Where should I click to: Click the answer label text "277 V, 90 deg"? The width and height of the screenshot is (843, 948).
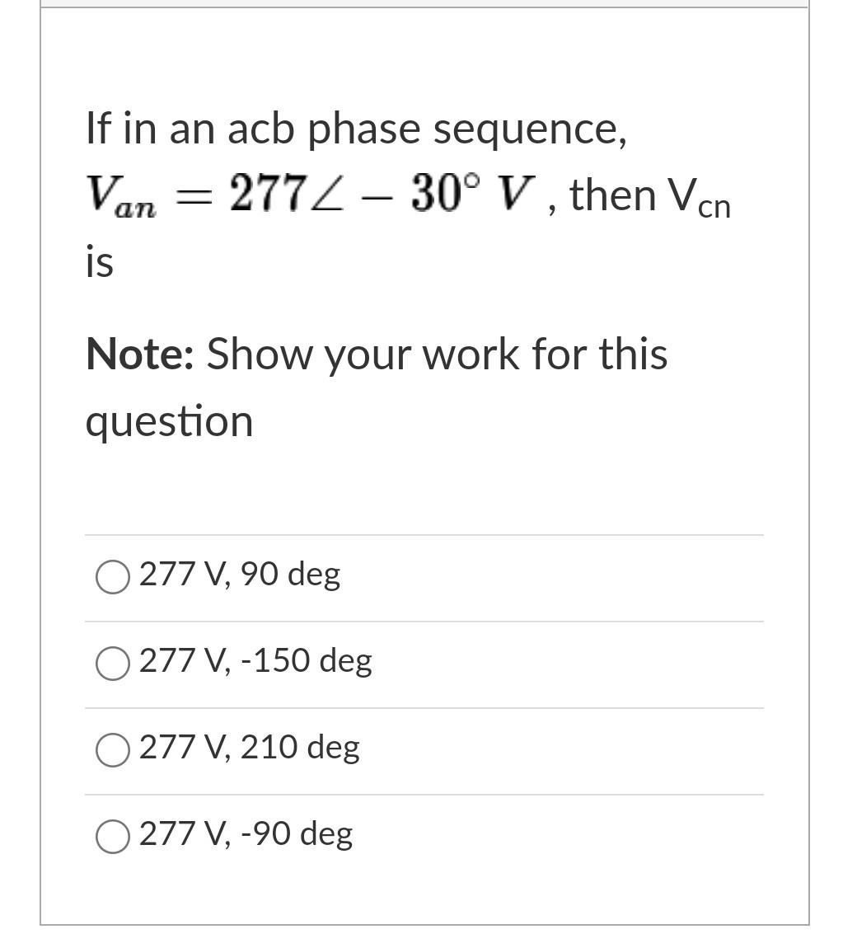coord(239,575)
